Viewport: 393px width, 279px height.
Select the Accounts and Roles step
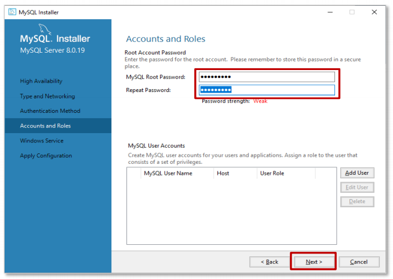coord(58,126)
